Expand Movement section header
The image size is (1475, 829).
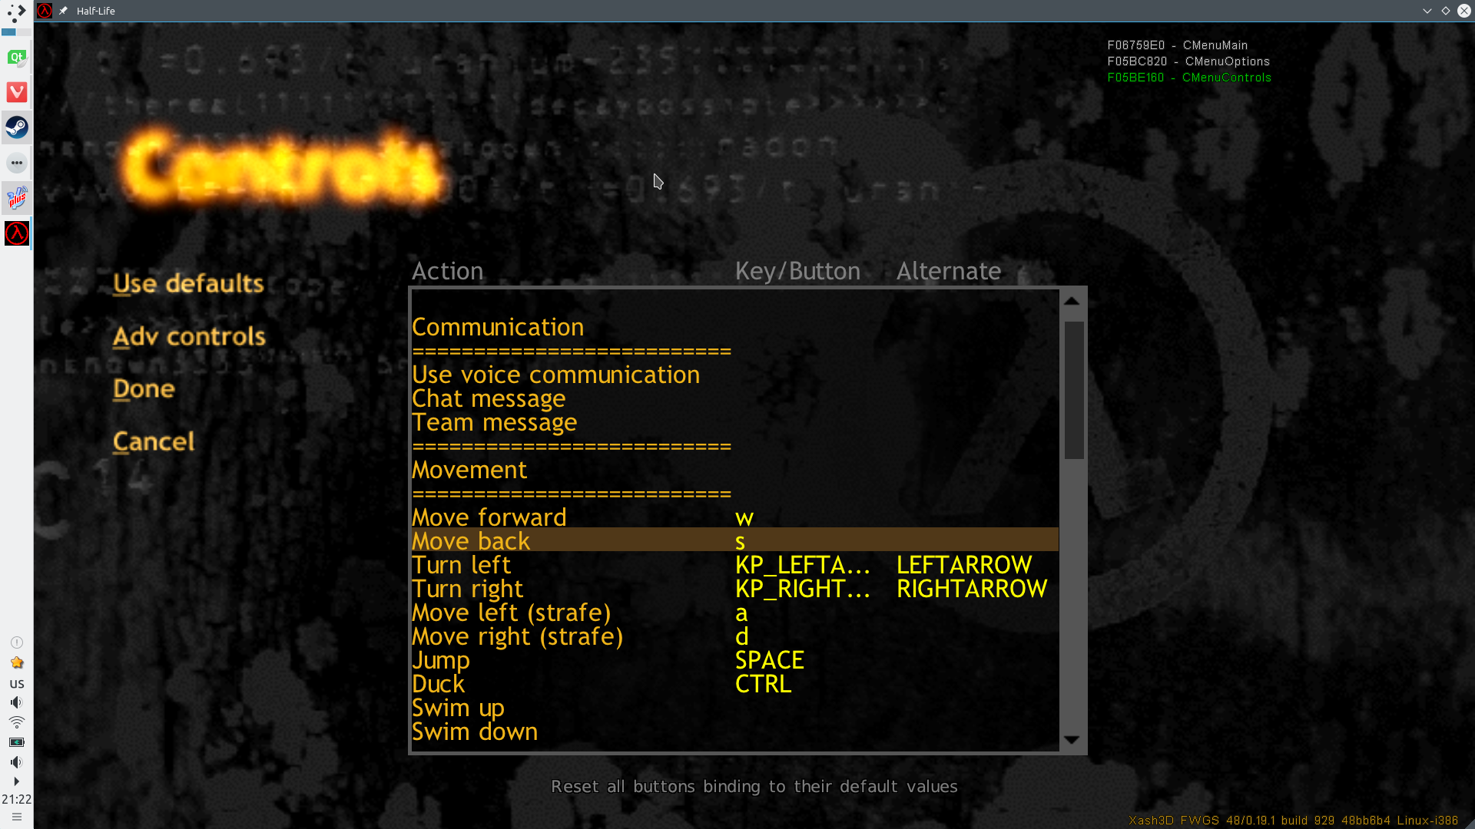(469, 469)
